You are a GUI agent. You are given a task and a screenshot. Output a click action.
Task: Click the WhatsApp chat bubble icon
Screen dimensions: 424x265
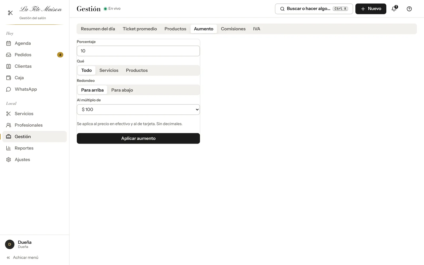click(8, 89)
